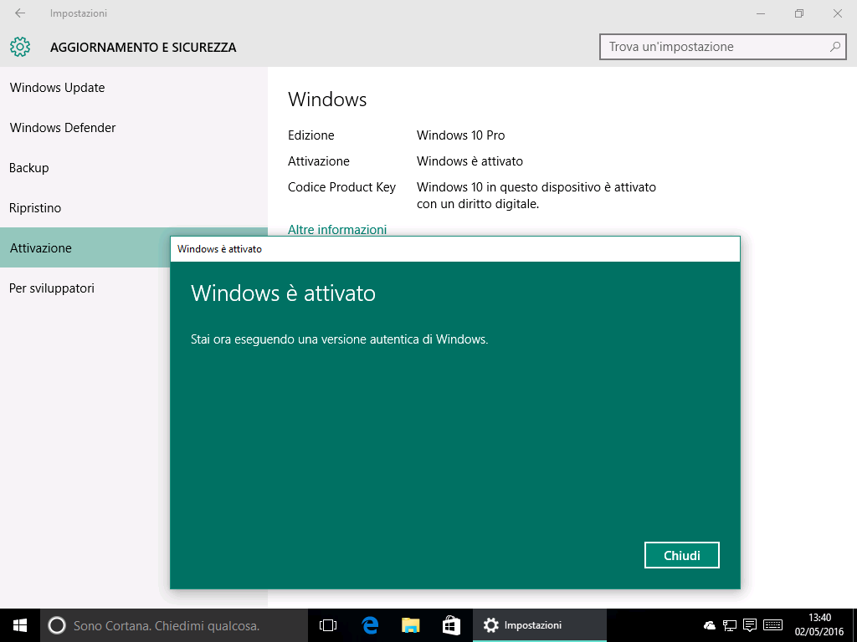The image size is (857, 642).
Task: Open File Explorer from the taskbar
Action: (410, 625)
